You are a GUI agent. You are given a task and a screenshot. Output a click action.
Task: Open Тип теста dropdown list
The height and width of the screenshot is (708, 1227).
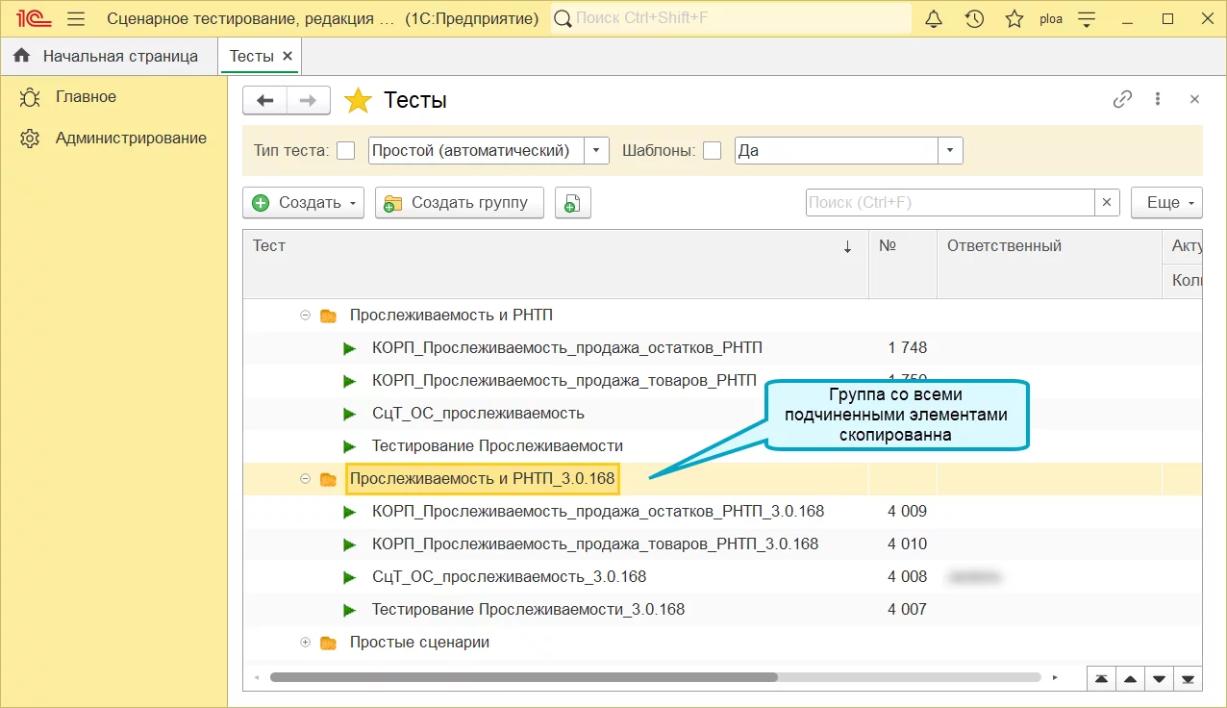coord(597,151)
